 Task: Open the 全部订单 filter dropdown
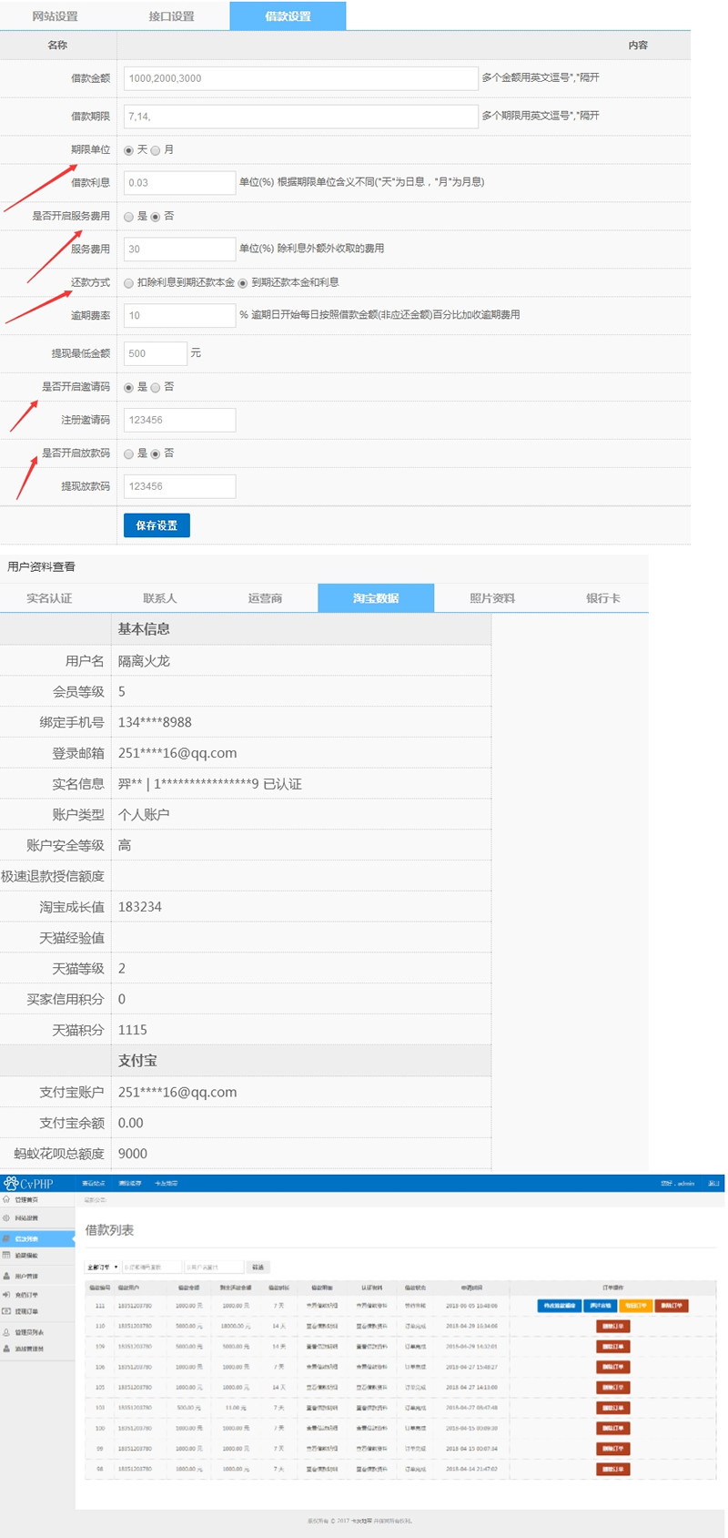pos(103,1268)
